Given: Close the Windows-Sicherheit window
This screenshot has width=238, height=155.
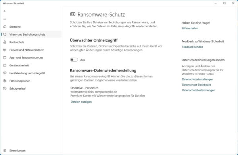Looking at the screenshot, I should [233, 3].
